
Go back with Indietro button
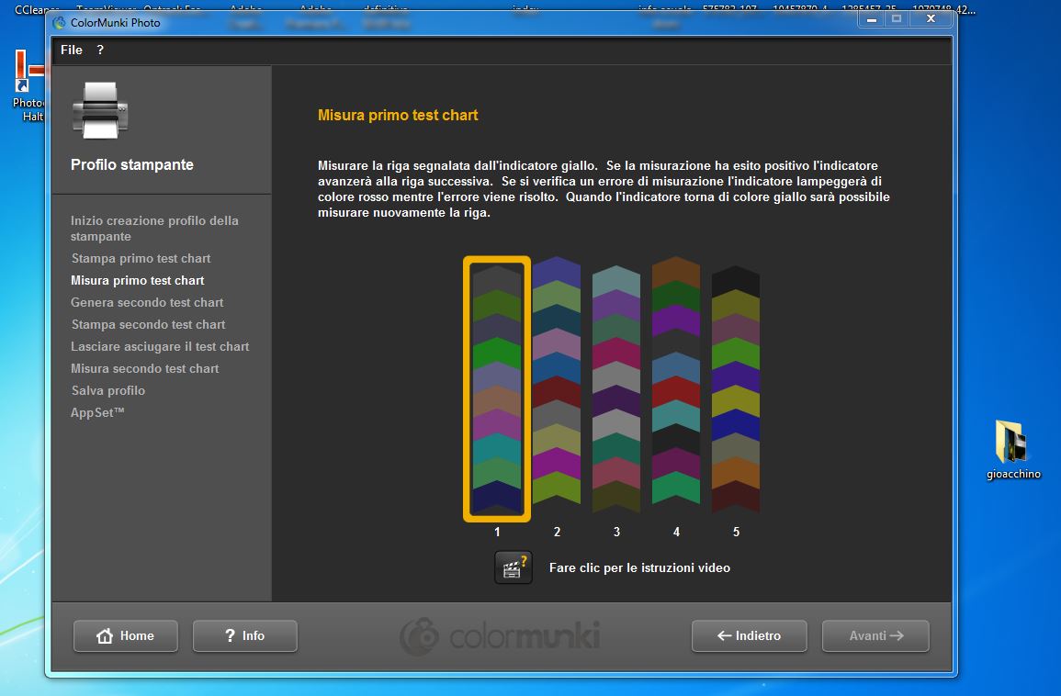[749, 635]
